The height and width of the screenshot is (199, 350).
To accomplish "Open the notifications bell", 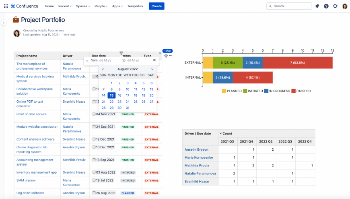I will [317, 6].
